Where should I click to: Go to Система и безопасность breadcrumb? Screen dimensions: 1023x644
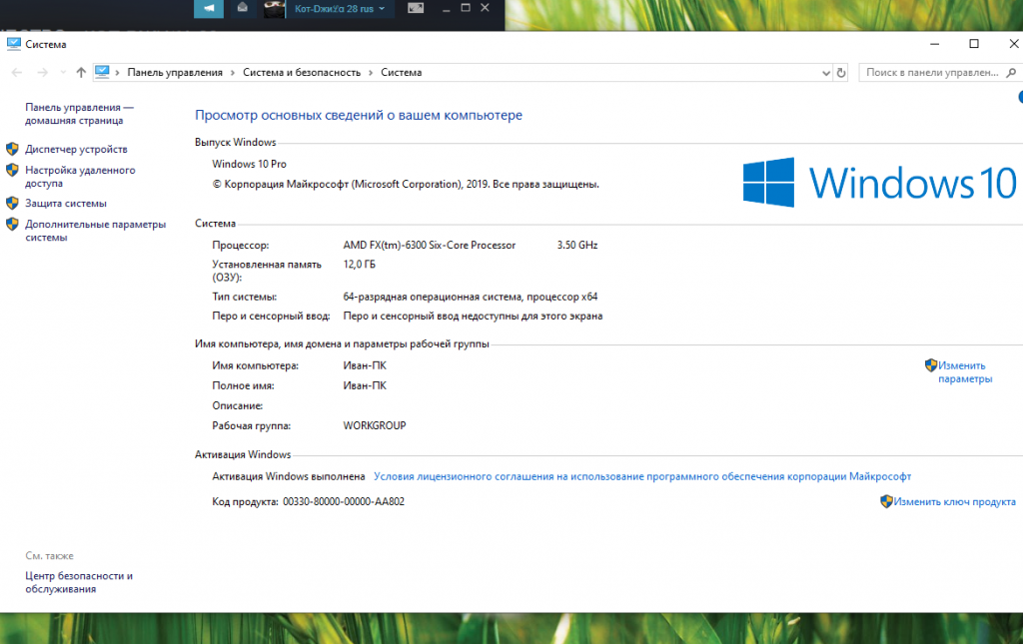[301, 73]
